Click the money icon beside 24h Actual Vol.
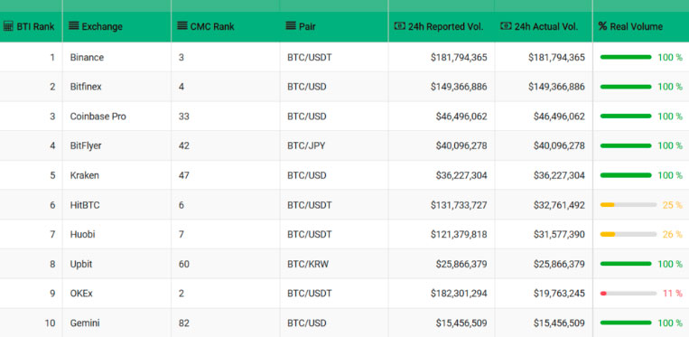 click(x=506, y=26)
